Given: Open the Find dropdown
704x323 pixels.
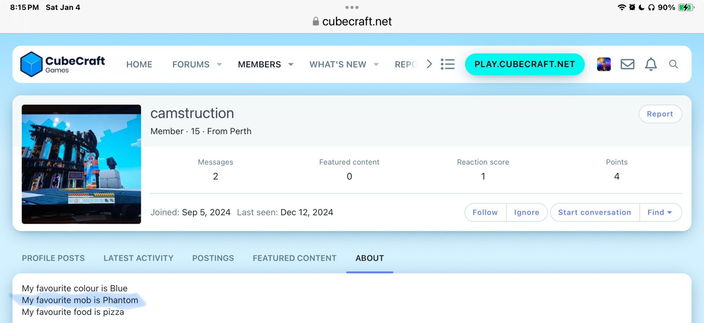Looking at the screenshot, I should click(660, 213).
